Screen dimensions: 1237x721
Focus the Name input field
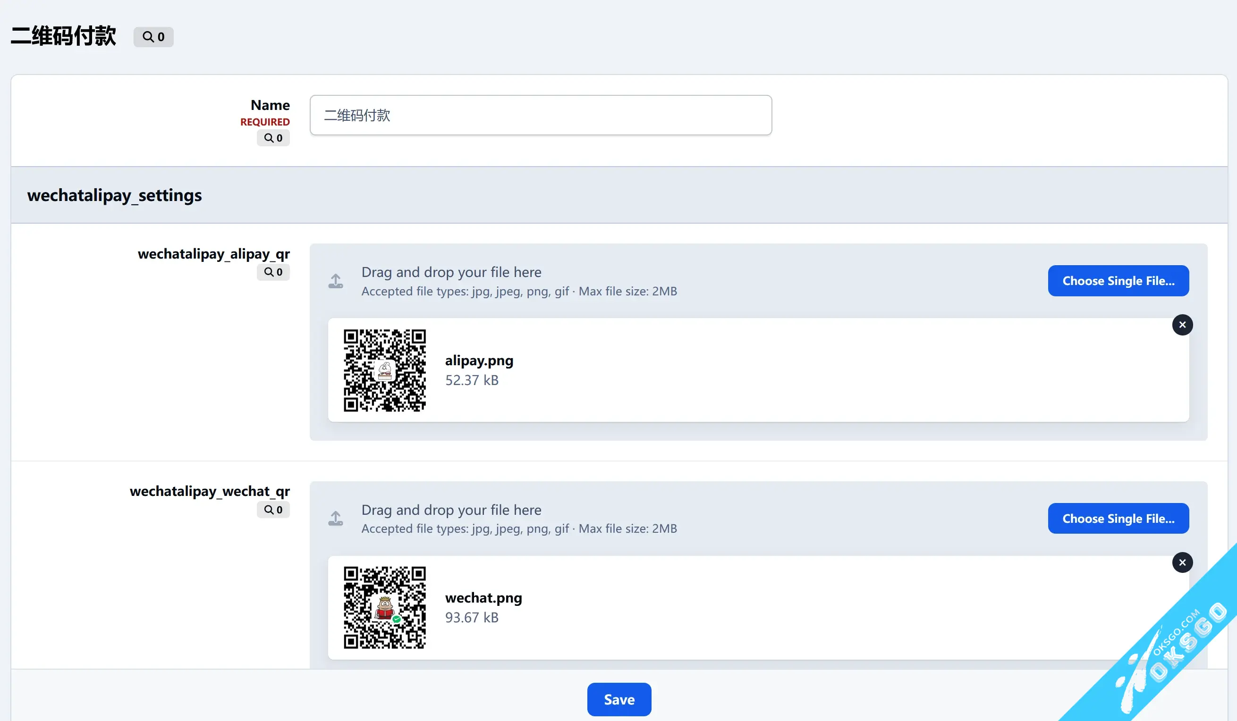(x=541, y=115)
